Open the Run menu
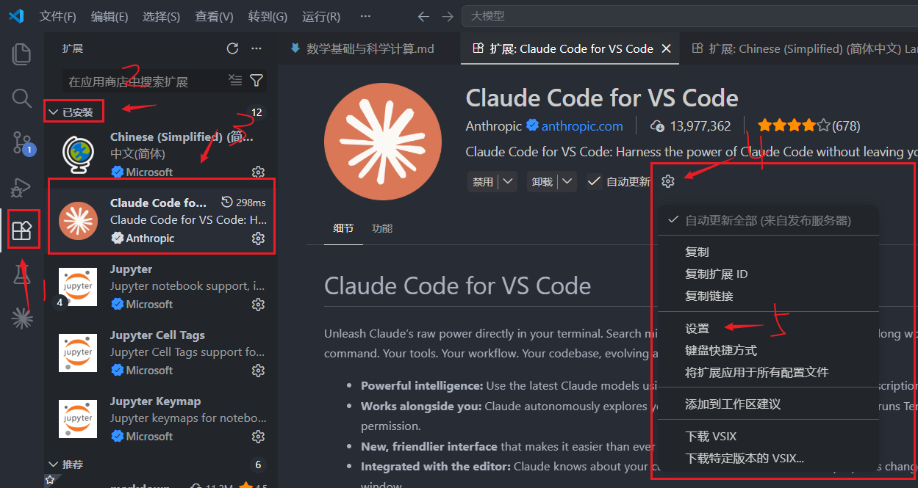 tap(321, 16)
